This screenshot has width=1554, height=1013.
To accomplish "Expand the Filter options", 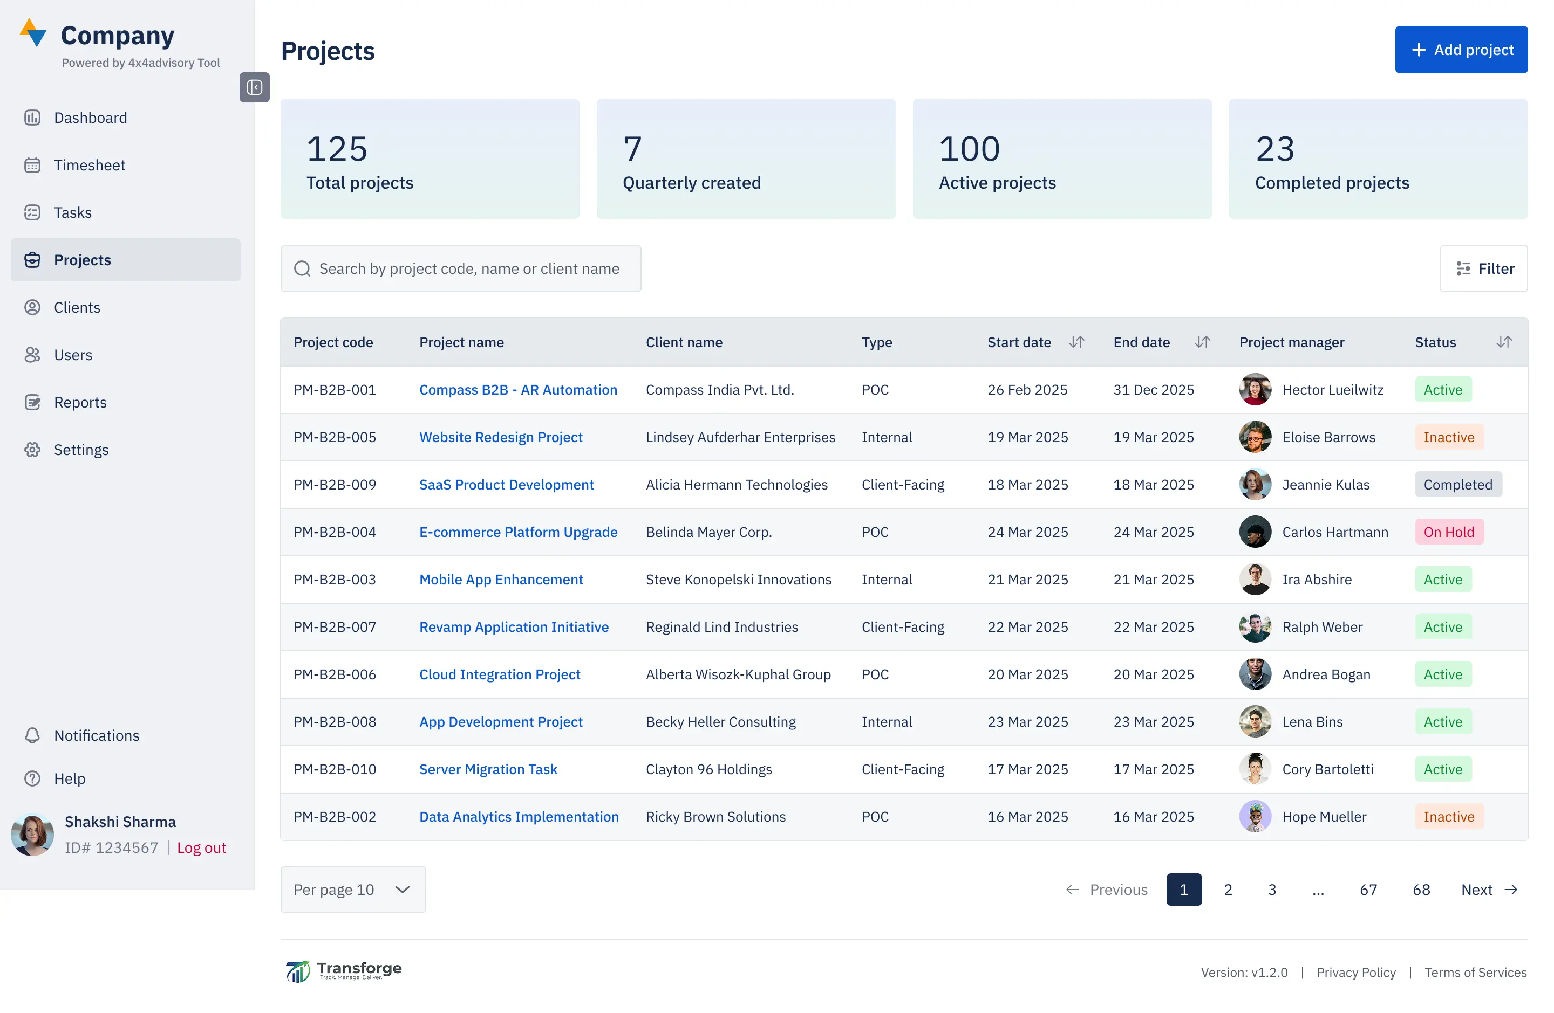I will 1483,268.
